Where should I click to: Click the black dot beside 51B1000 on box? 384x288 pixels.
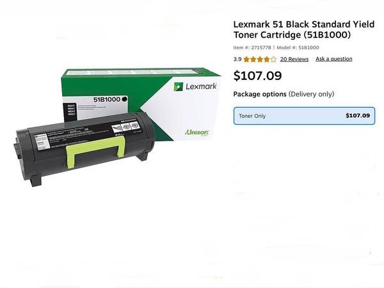click(x=124, y=99)
